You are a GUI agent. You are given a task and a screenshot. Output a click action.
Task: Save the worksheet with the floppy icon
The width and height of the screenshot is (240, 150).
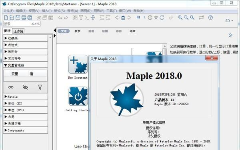(x=18, y=18)
